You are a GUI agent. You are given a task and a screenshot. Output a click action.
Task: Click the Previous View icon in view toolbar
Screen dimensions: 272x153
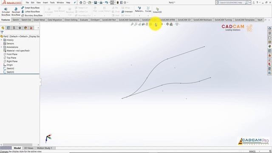(139, 24)
